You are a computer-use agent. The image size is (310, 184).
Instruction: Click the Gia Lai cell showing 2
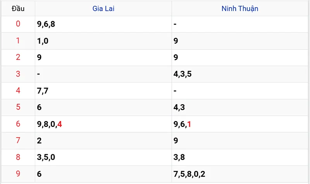click(x=39, y=141)
